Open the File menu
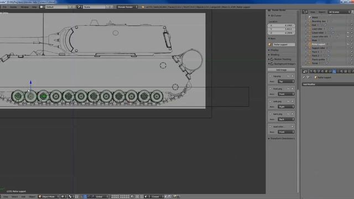354x199 pixels. [x=4, y=7]
